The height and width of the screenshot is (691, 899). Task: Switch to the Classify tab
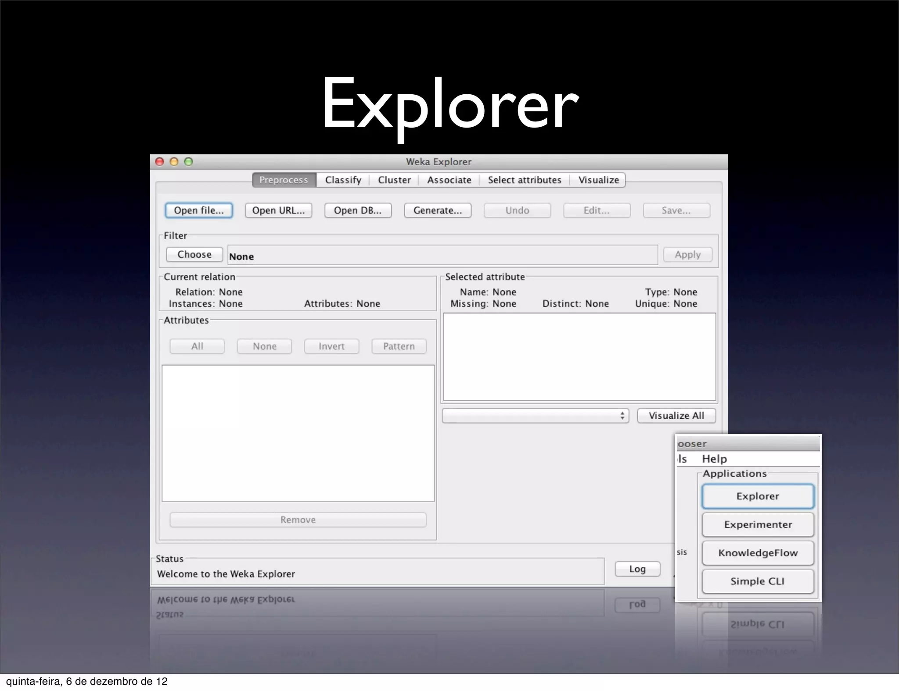point(343,180)
